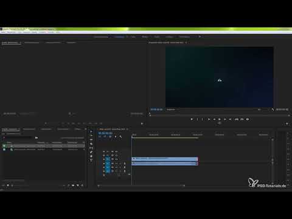Open the Program monitor zoom level dropdown
Image resolution: width=292 pixels, height=219 pixels.
tap(172, 109)
